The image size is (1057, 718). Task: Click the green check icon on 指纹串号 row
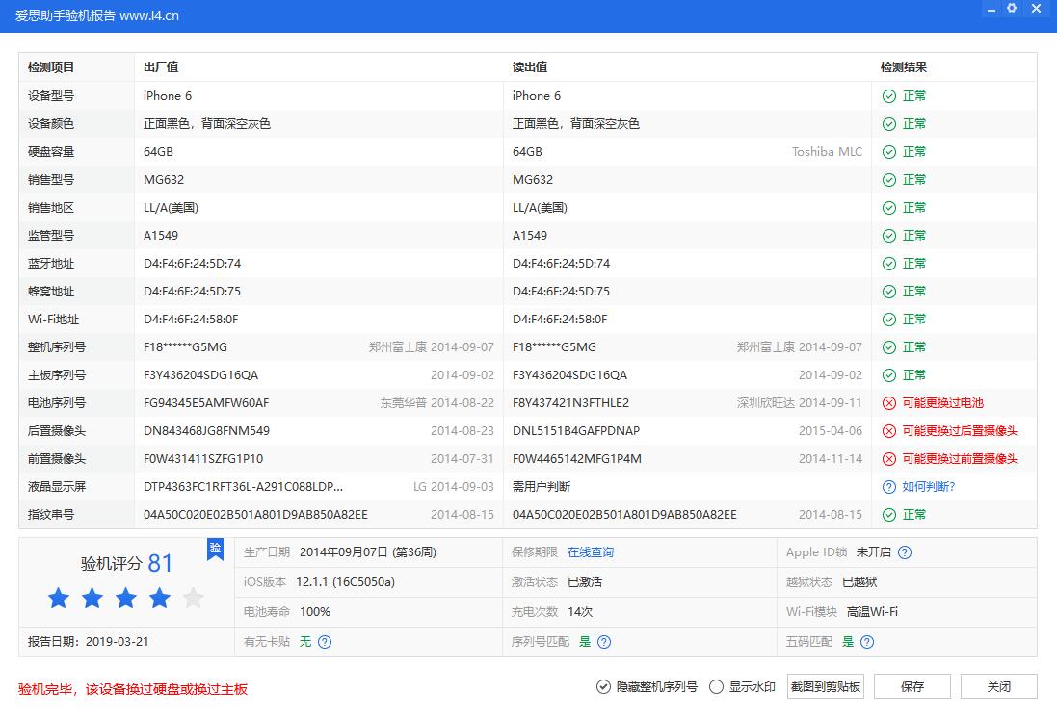coord(888,514)
